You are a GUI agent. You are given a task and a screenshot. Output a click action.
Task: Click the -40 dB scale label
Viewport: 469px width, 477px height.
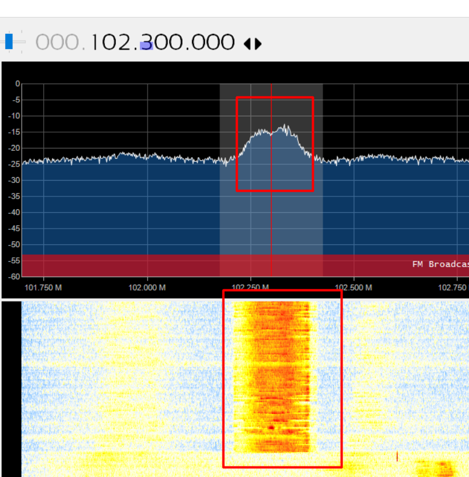point(14,212)
